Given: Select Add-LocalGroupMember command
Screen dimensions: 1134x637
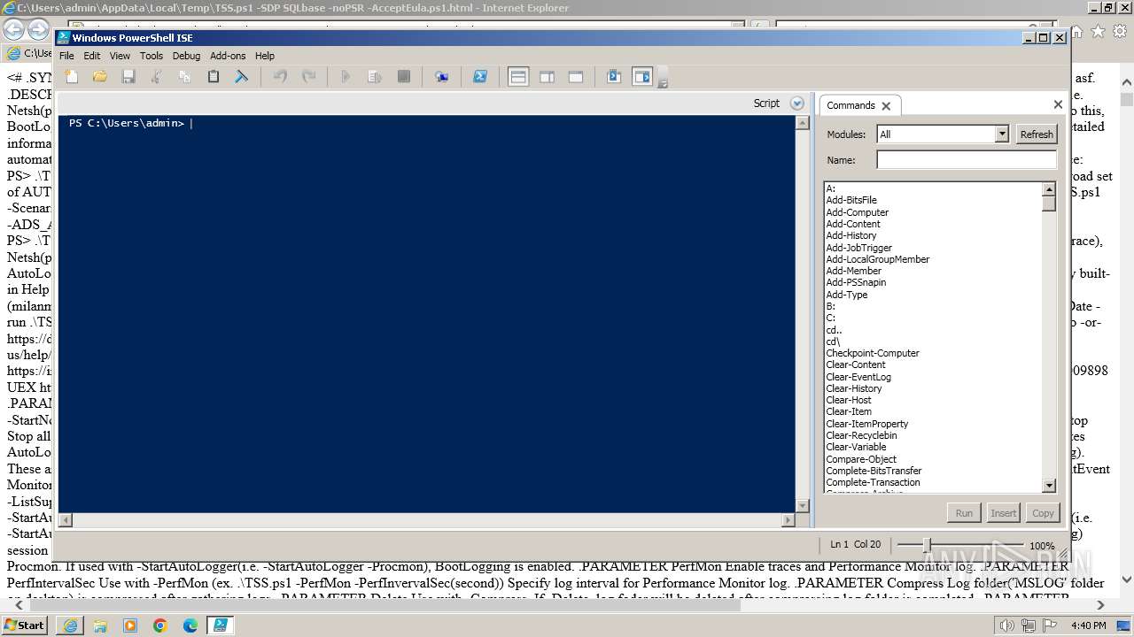Looking at the screenshot, I should coord(878,259).
